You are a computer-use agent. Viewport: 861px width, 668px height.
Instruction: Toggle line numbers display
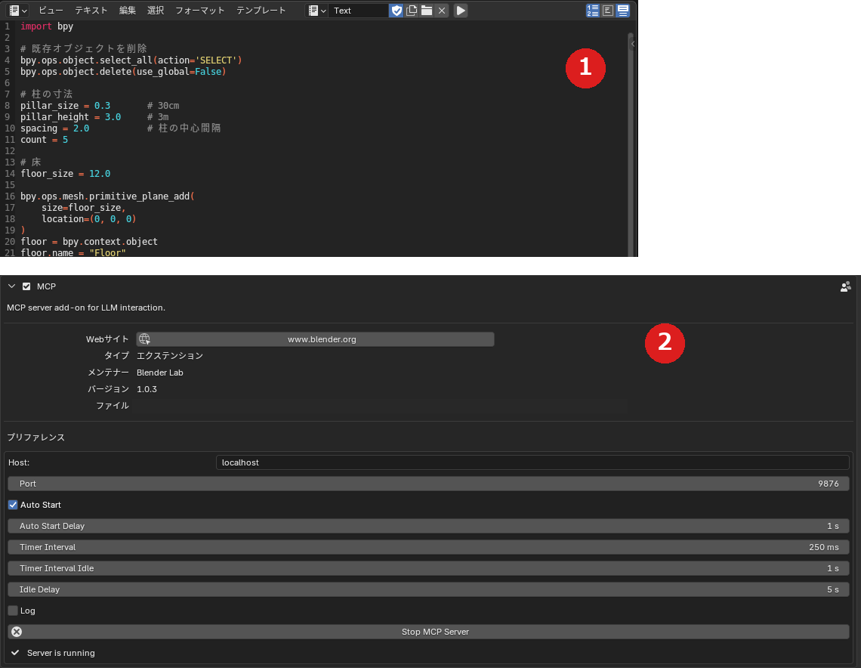pos(592,11)
